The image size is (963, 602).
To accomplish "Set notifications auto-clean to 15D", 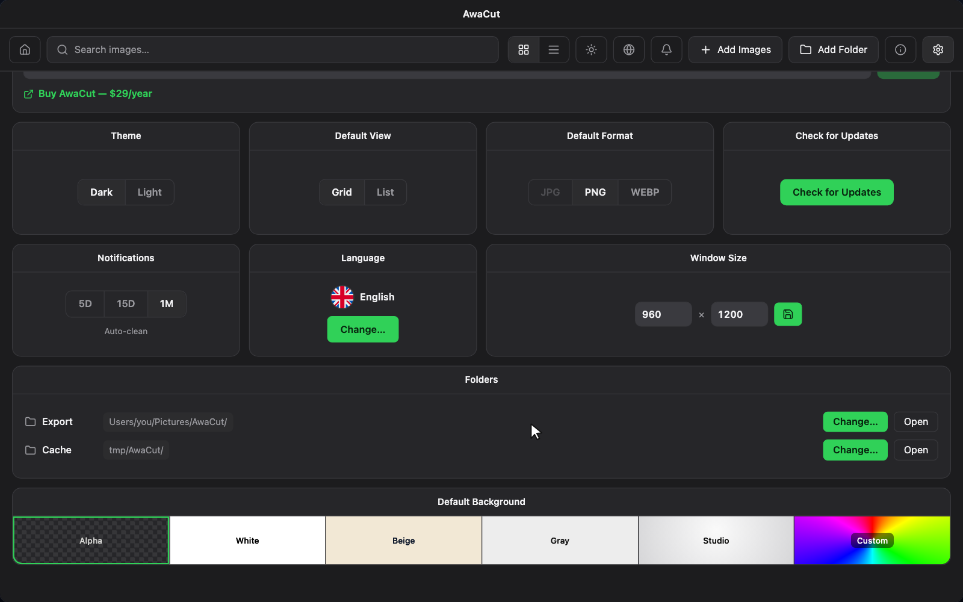I will pyautogui.click(x=126, y=304).
